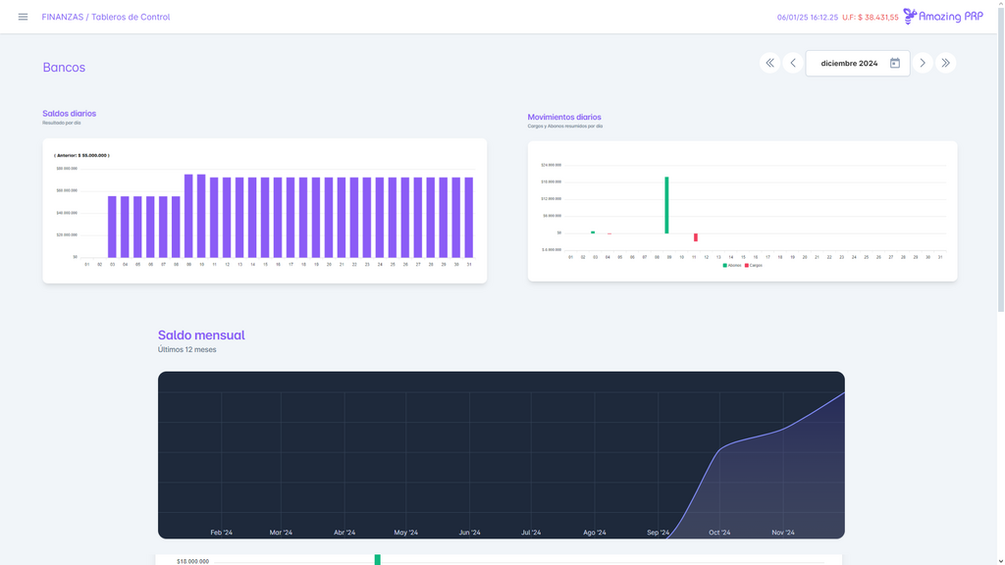Image resolution: width=1005 pixels, height=565 pixels.
Task: Click FINANZAS / Tableros de Control breadcrumb
Action: 106,17
